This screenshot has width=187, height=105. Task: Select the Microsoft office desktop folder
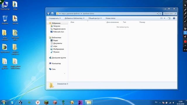coord(15,35)
